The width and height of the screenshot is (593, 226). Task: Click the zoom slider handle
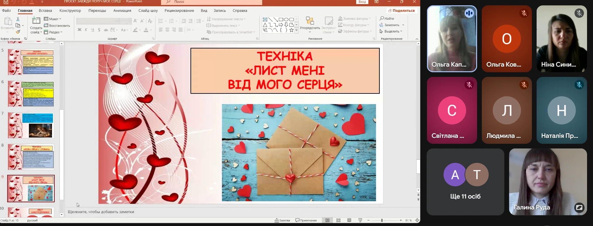click(x=382, y=220)
